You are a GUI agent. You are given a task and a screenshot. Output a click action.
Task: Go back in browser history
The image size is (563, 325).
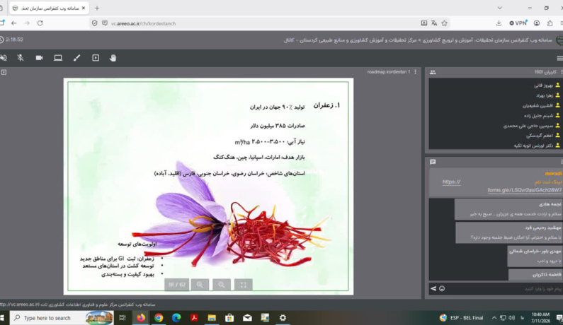pos(14,23)
